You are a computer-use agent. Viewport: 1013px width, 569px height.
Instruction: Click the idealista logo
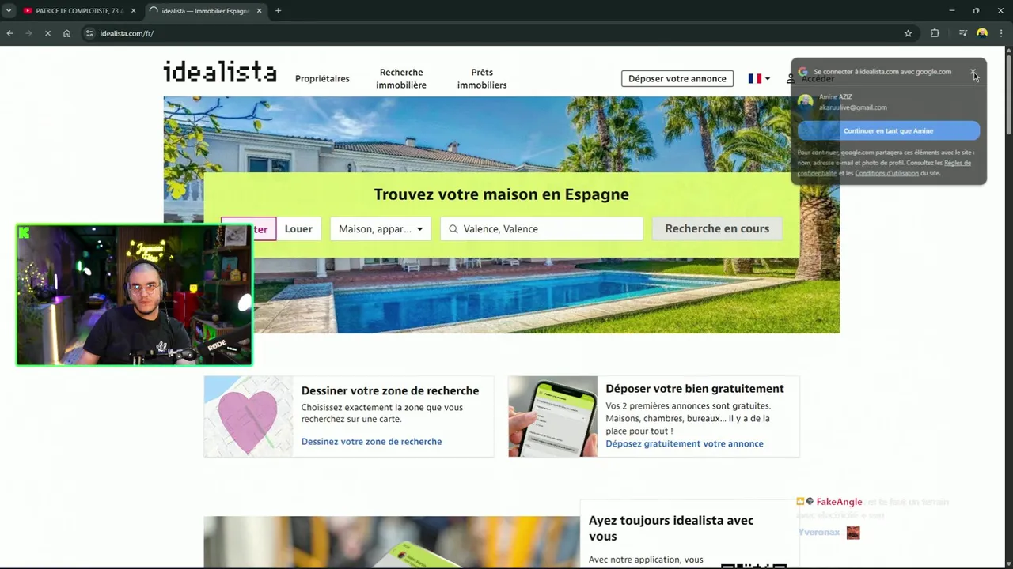tap(220, 72)
